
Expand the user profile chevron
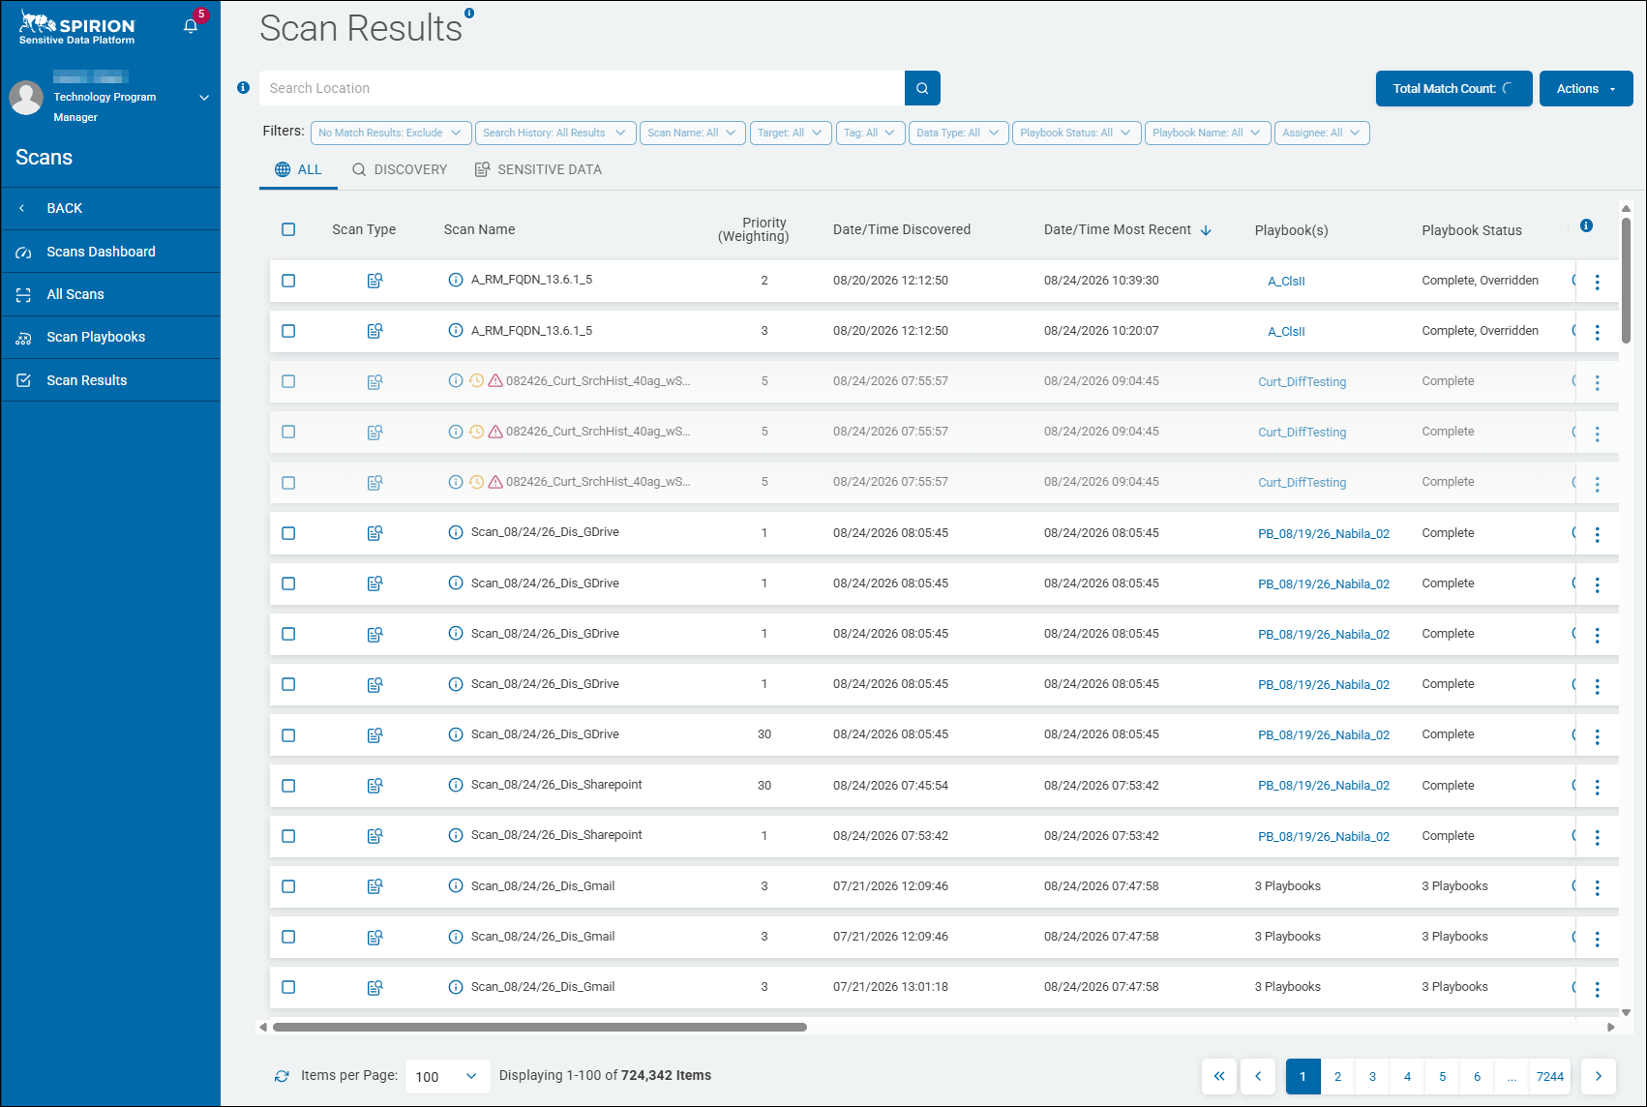[x=204, y=98]
